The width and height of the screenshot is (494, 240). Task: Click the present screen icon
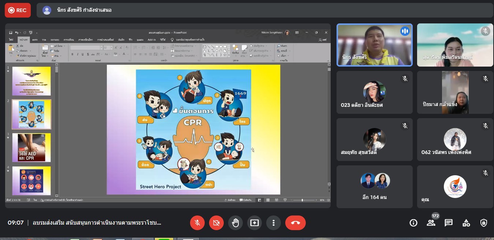tap(254, 222)
